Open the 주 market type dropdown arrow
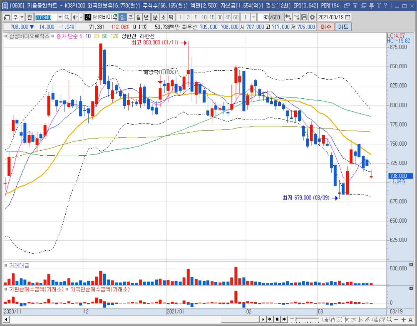Screen dimensions: 417x326 tap(22, 17)
